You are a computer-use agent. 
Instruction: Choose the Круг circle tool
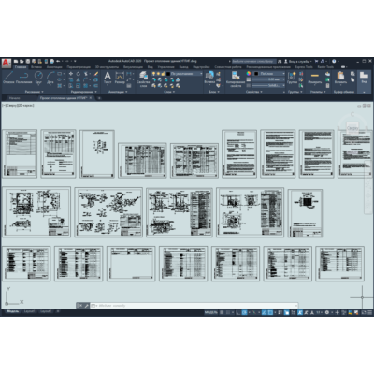(38, 78)
